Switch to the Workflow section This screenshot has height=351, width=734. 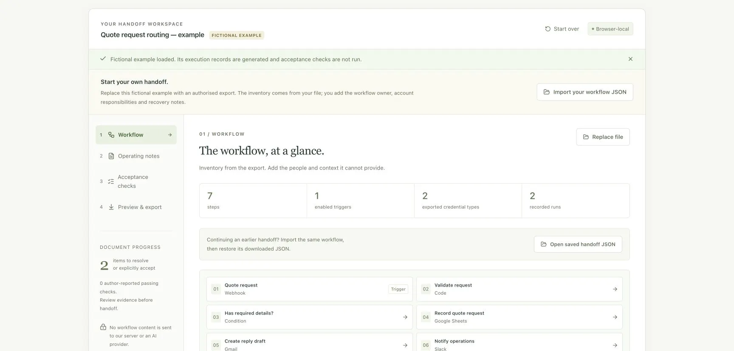click(x=136, y=135)
